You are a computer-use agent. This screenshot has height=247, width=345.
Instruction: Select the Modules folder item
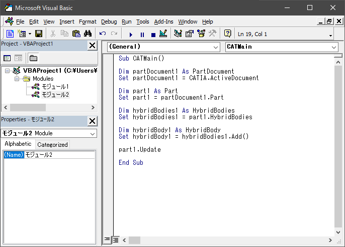(x=43, y=79)
